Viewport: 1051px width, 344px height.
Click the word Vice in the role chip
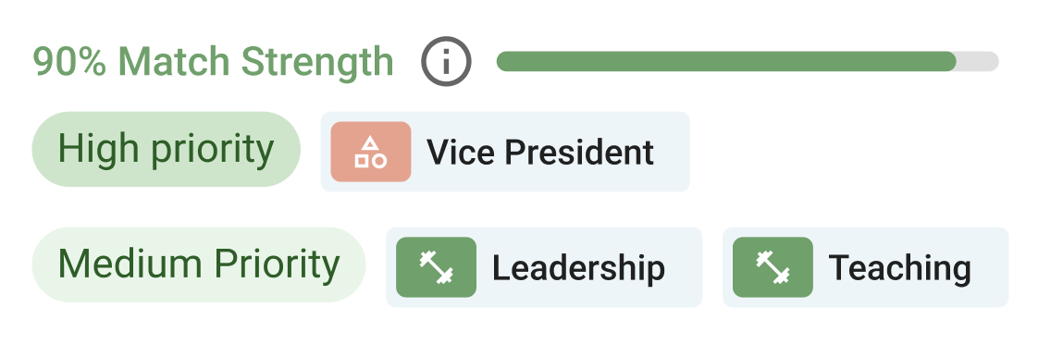coord(461,153)
